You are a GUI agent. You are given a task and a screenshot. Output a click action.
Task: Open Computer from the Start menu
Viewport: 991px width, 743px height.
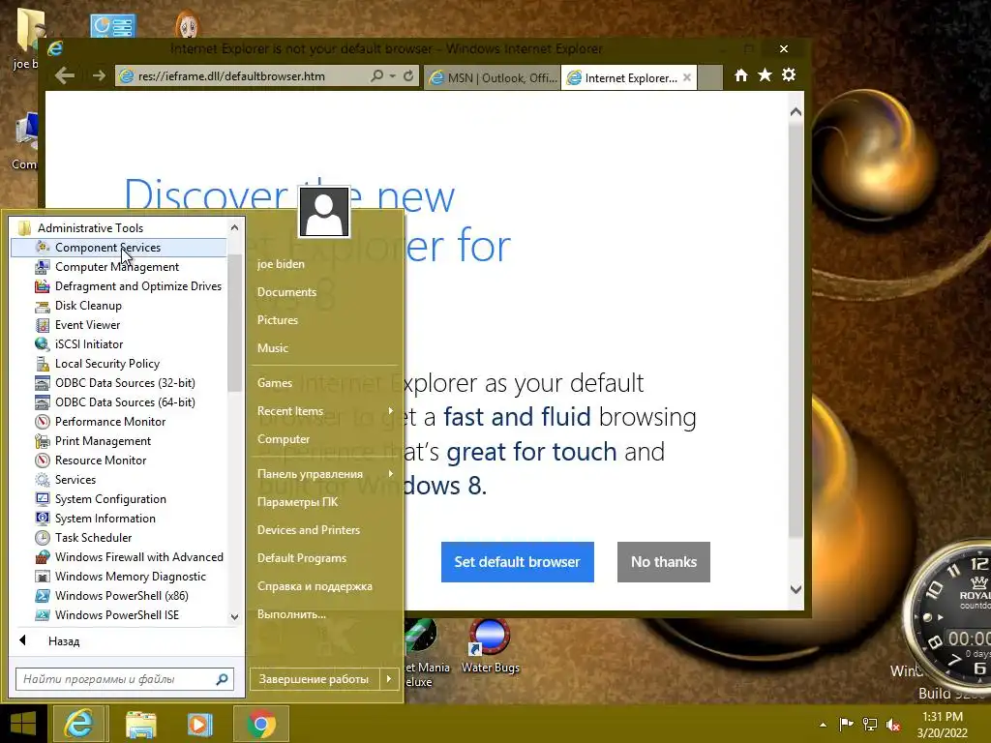(x=284, y=439)
